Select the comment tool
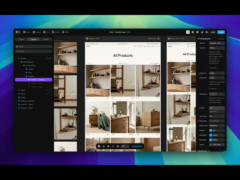Screen dimensions: 240x180 [x=108, y=146]
